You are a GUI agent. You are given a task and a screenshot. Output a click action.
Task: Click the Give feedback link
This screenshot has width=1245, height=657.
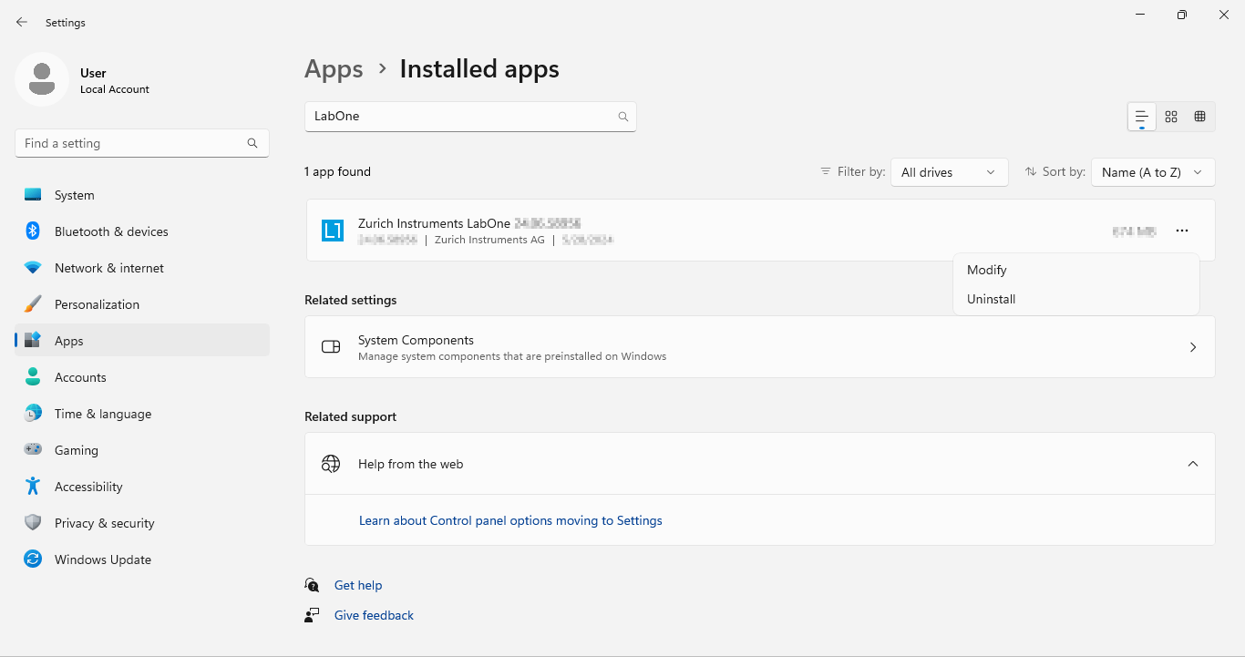click(374, 615)
